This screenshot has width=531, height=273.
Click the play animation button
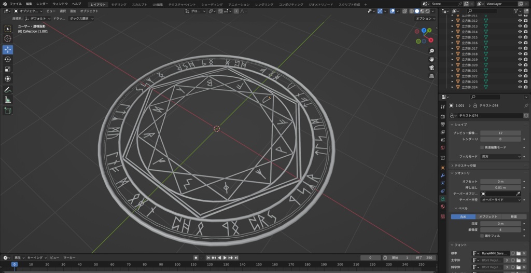point(225,258)
